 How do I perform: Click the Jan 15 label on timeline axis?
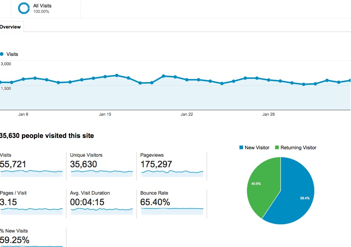click(x=105, y=115)
